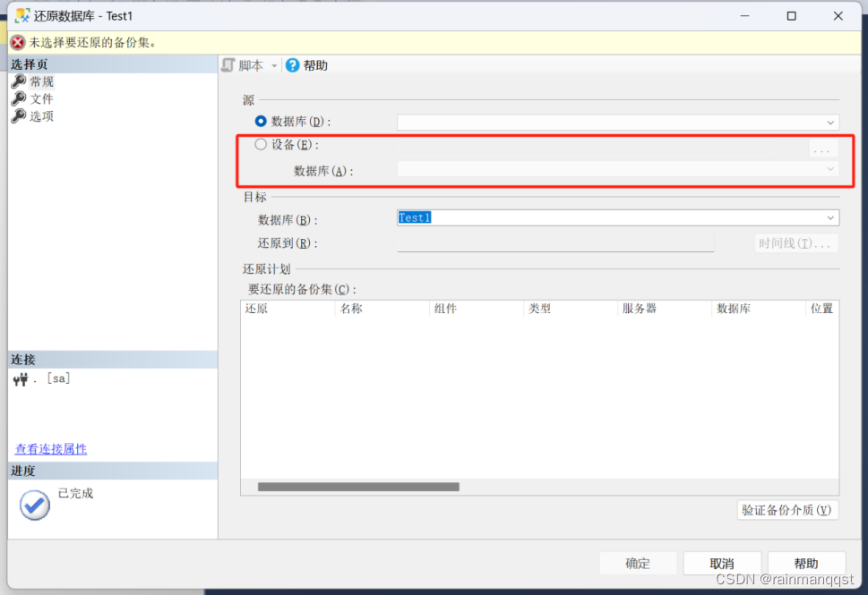Open the 文件 page in sidebar
This screenshot has width=868, height=595.
click(x=41, y=98)
